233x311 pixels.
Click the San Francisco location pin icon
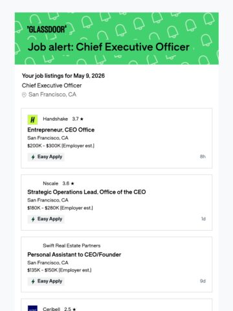click(24, 95)
